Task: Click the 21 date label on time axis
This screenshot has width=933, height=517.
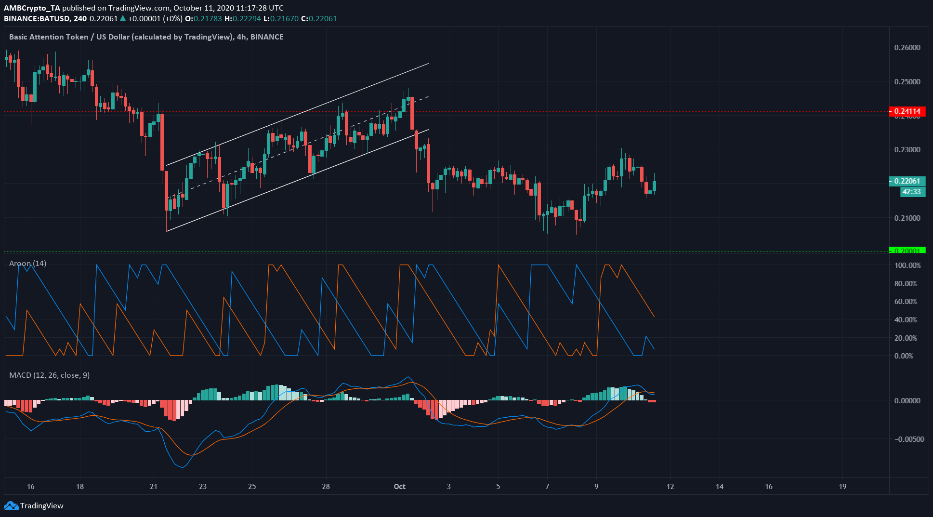Action: 154,487
